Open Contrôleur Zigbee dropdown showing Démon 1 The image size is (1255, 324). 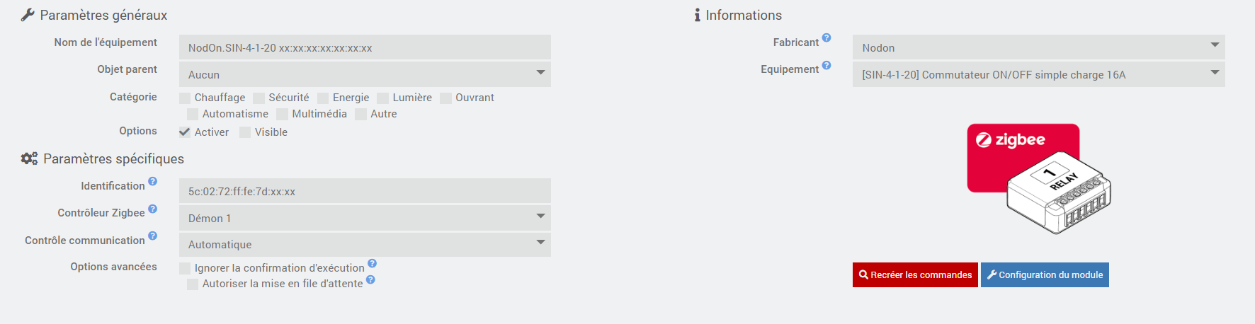coord(365,218)
